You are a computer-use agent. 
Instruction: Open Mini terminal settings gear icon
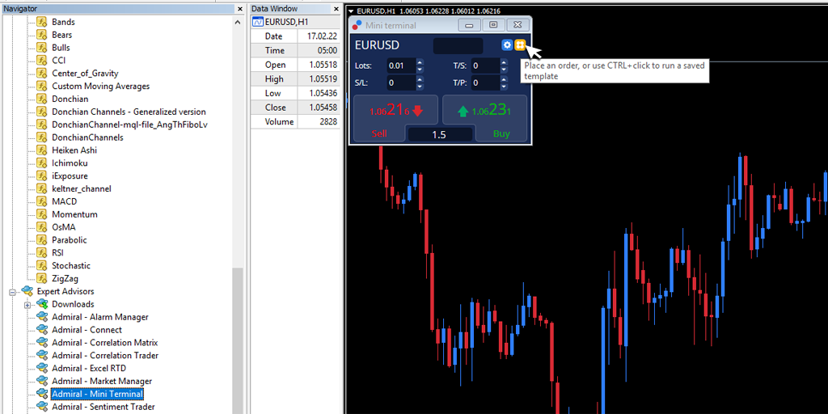[507, 45]
